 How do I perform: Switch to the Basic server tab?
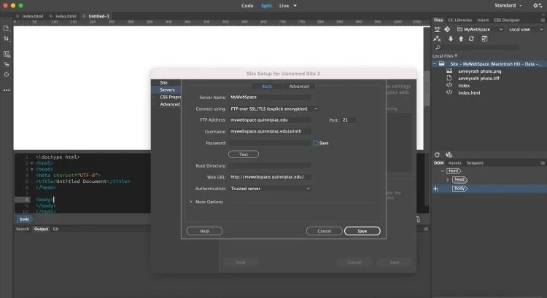click(x=267, y=87)
